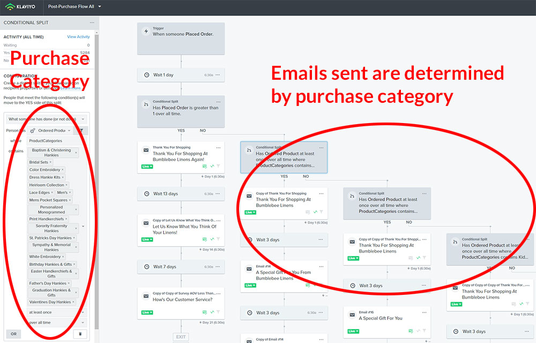This screenshot has height=343, width=536.
Task: Click the ProductCategories field
Action: [x=56, y=141]
